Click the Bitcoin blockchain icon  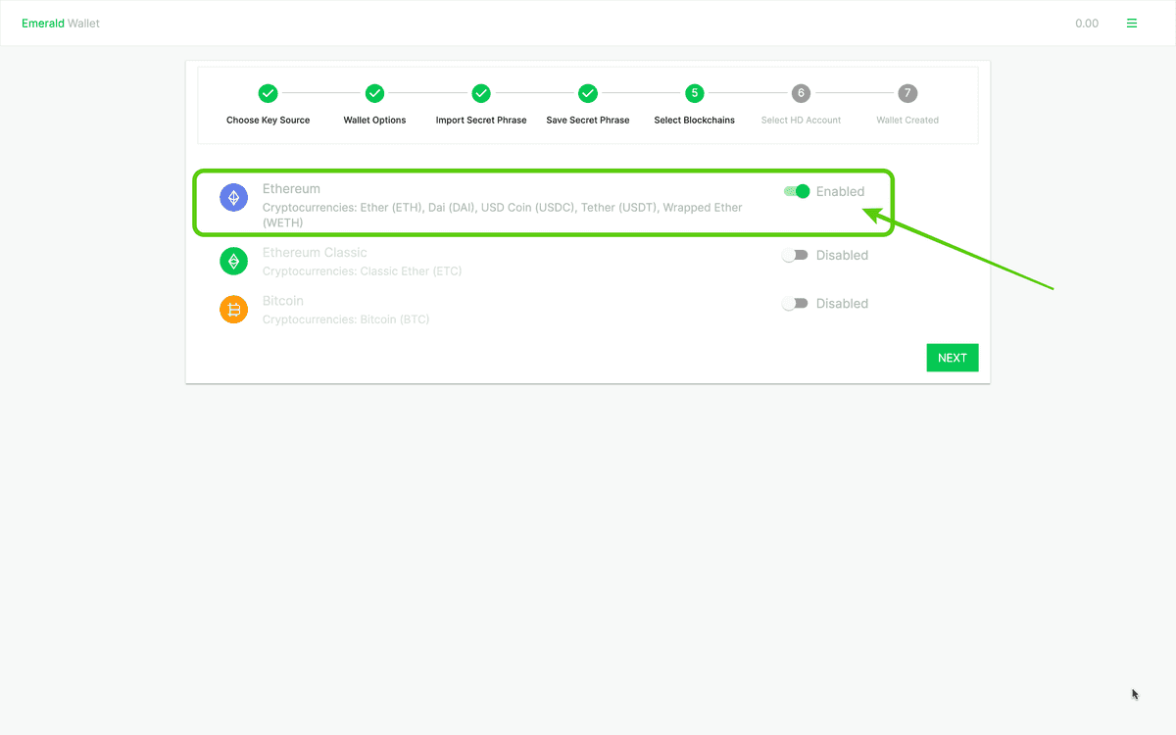tap(233, 309)
